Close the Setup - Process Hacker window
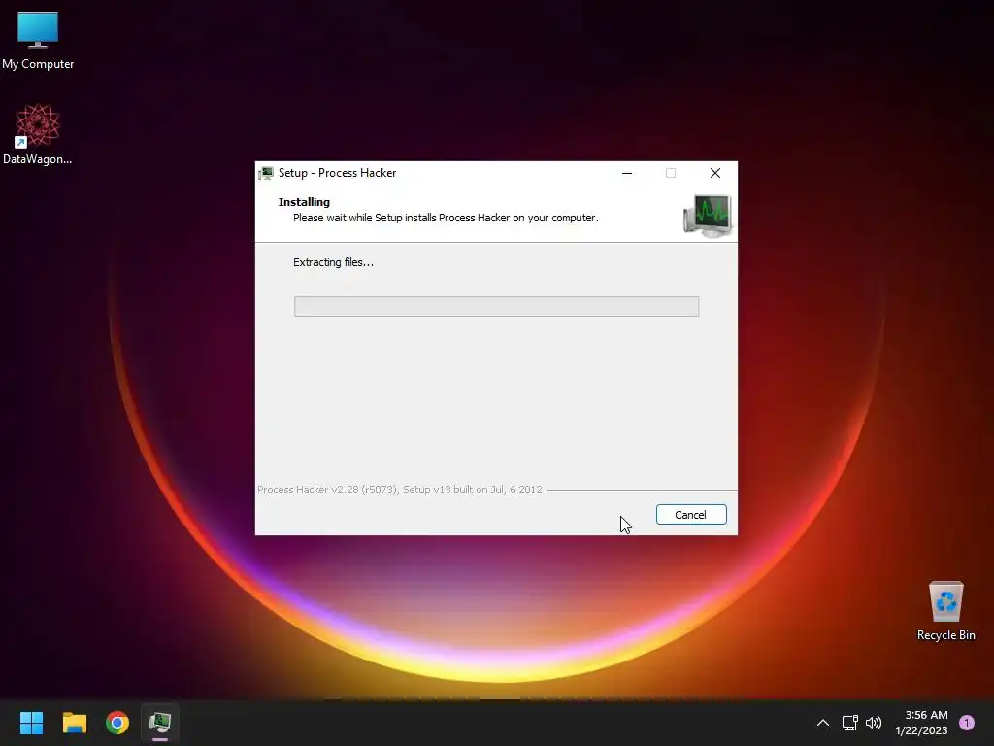994x746 pixels. [715, 173]
